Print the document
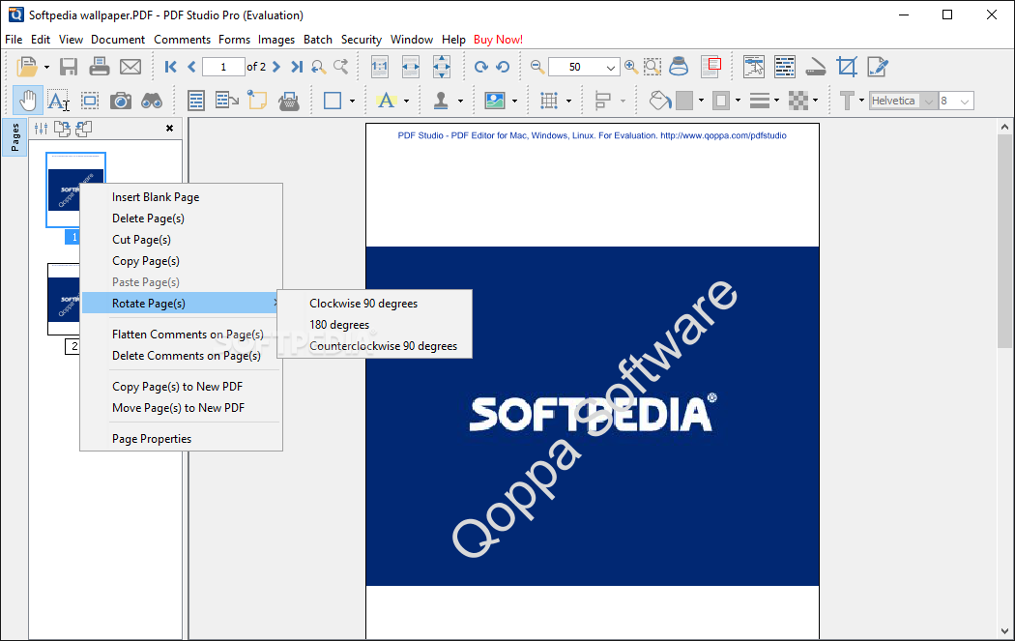The width and height of the screenshot is (1015, 641). pyautogui.click(x=99, y=67)
